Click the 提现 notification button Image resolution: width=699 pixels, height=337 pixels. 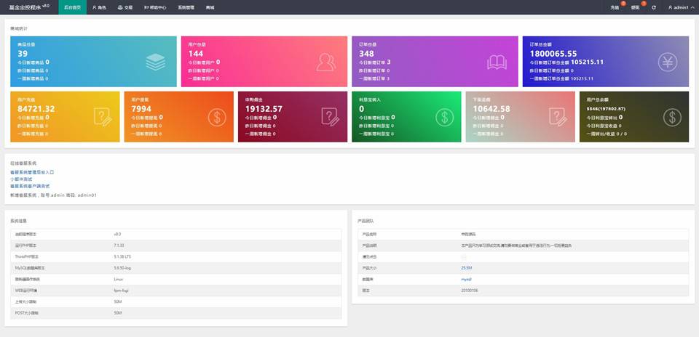click(636, 7)
